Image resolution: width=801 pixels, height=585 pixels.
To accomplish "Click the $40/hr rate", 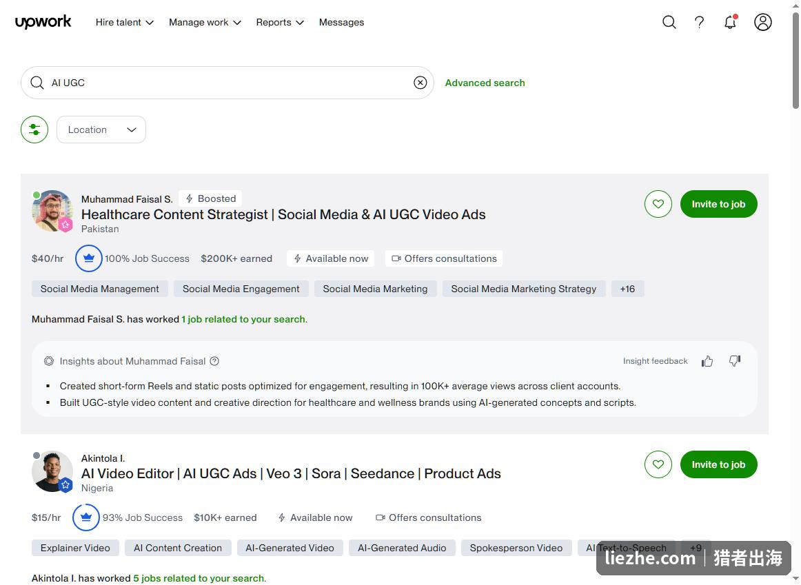I will click(48, 259).
